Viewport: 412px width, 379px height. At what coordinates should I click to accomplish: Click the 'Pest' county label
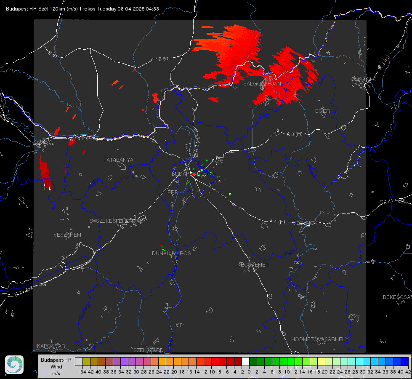[290, 254]
